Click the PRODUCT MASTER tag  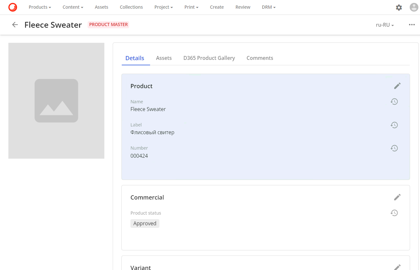click(109, 25)
